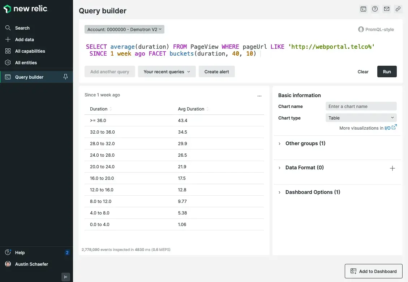This screenshot has height=282, width=408.
Task: Click the chart name input field
Action: 361,107
